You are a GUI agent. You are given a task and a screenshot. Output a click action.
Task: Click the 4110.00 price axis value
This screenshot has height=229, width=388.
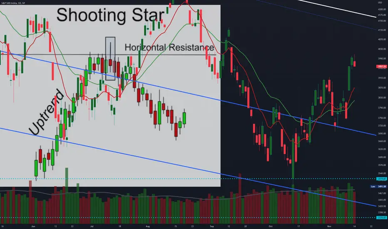[x=382, y=30]
